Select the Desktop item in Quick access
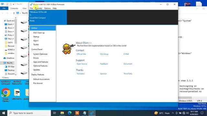The image size is (207, 116). pos(9,24)
